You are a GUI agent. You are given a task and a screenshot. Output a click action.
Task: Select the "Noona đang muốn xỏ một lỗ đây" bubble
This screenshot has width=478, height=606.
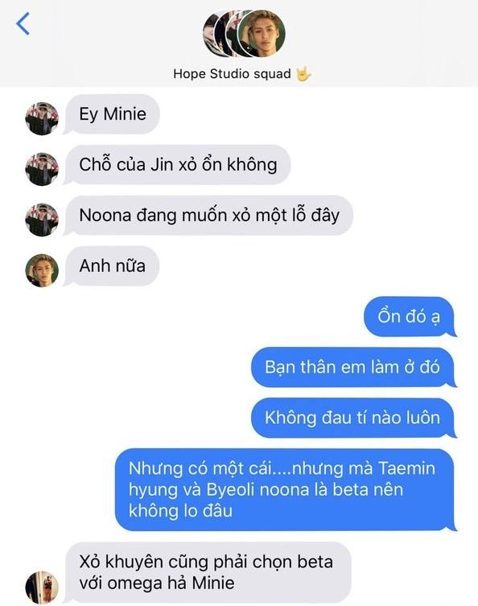pos(208,215)
